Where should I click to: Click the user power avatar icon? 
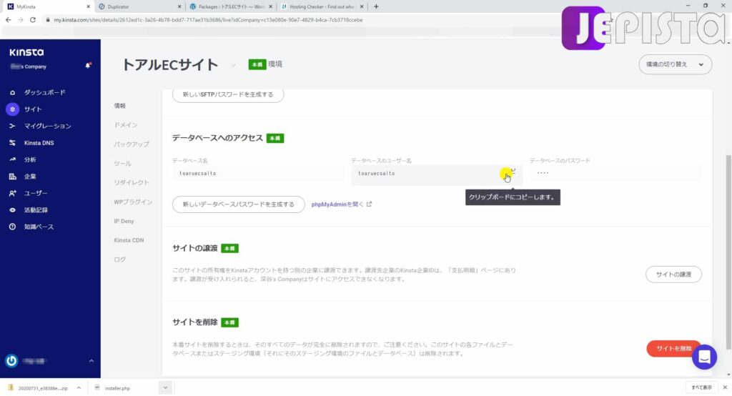pyautogui.click(x=11, y=361)
